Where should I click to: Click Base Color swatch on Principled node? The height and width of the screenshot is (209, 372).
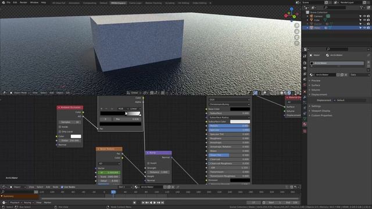point(240,109)
